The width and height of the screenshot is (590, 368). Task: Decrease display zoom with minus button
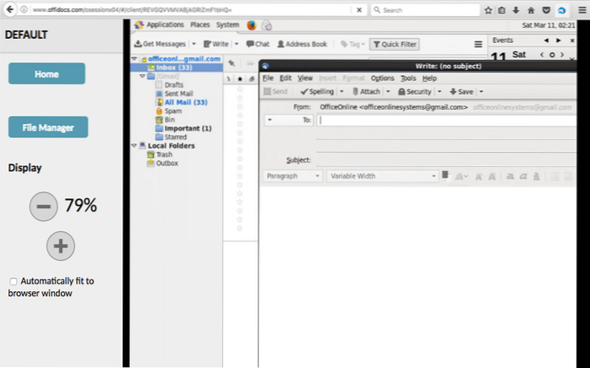coord(44,205)
